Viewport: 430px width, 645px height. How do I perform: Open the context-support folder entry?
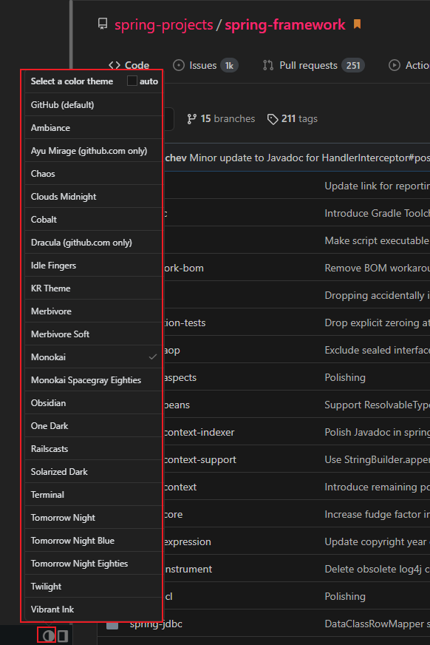point(200,459)
